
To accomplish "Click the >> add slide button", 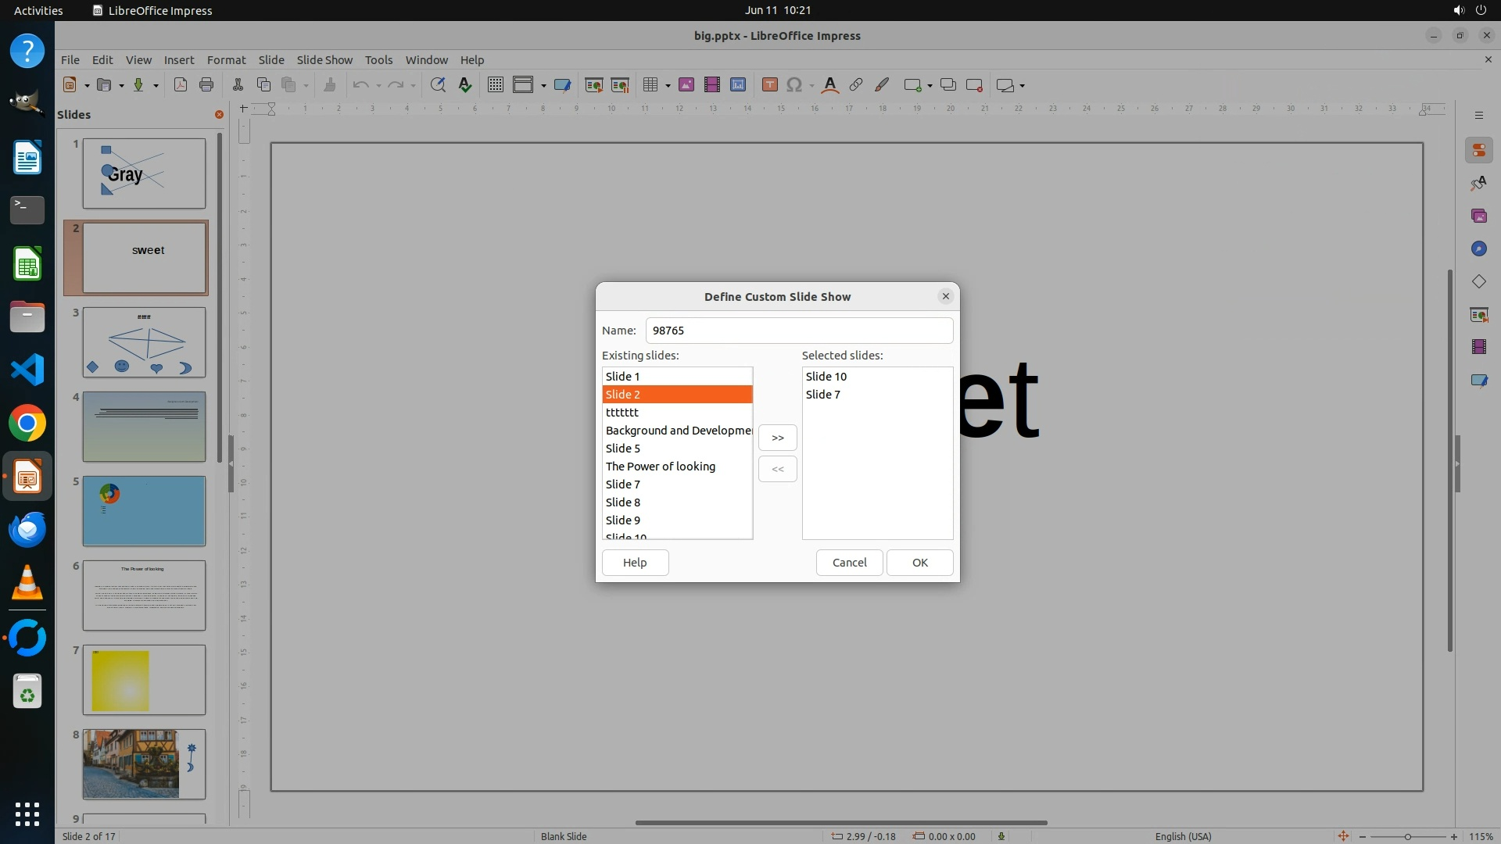I will 777,438.
